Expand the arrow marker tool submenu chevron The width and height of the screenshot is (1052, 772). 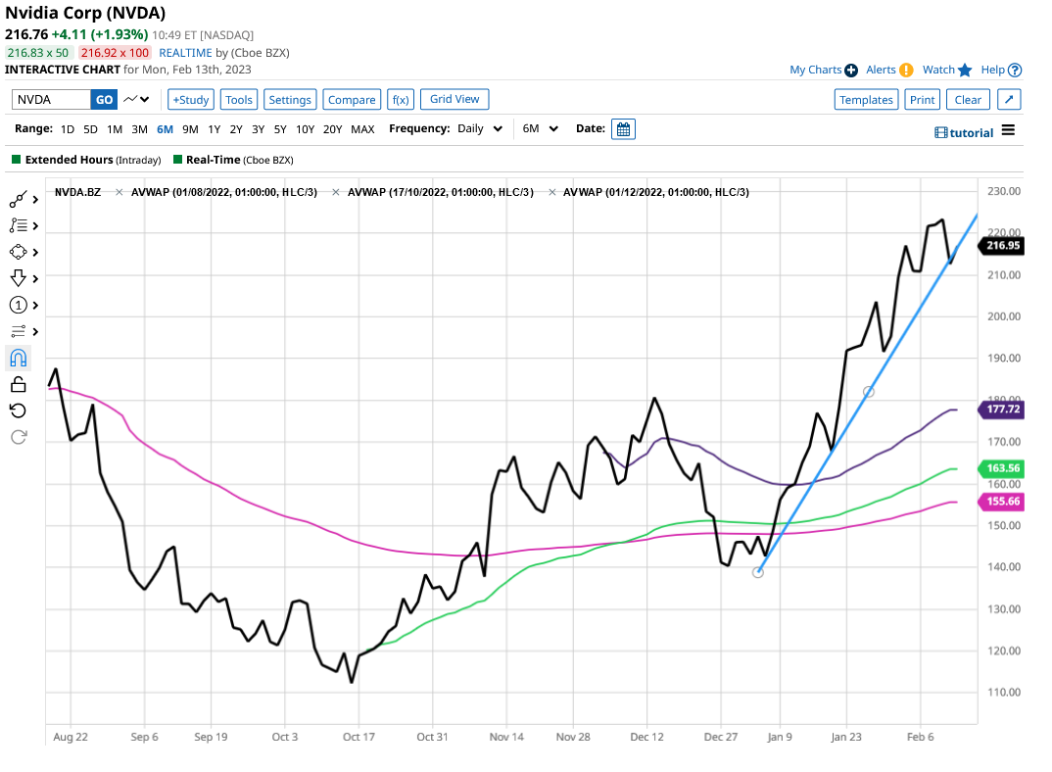[35, 278]
